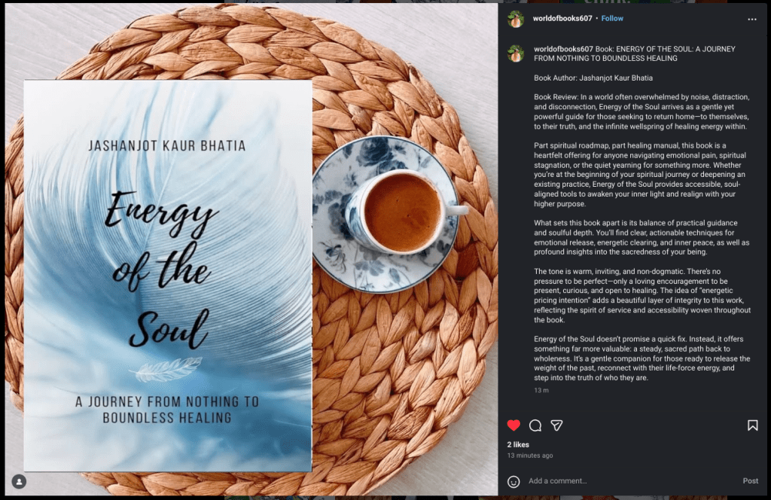Click the Post comment button
This screenshot has width=771, height=500.
(751, 481)
